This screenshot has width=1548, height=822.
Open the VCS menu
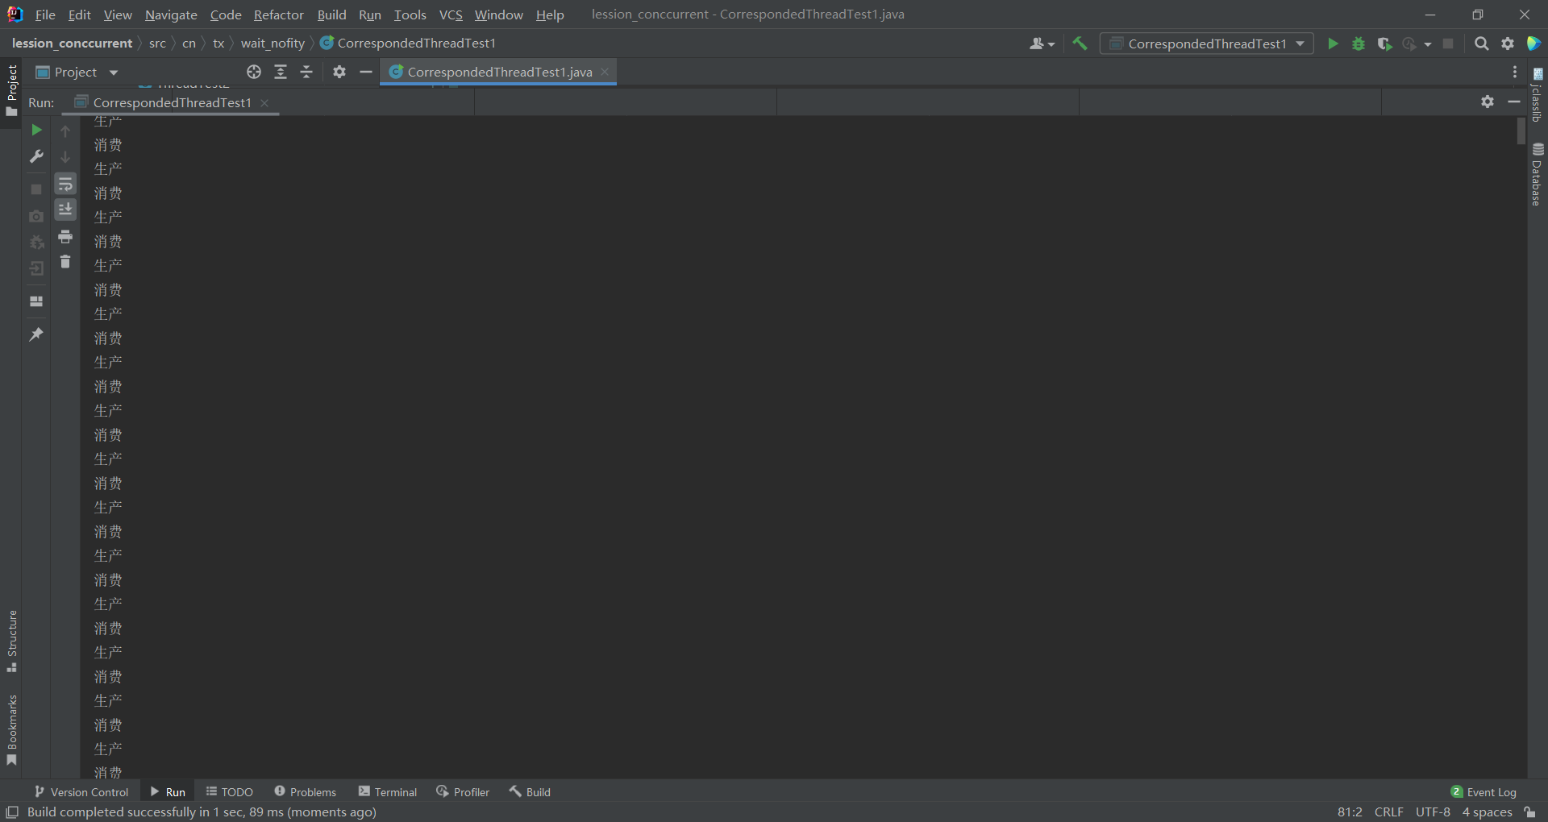451,15
